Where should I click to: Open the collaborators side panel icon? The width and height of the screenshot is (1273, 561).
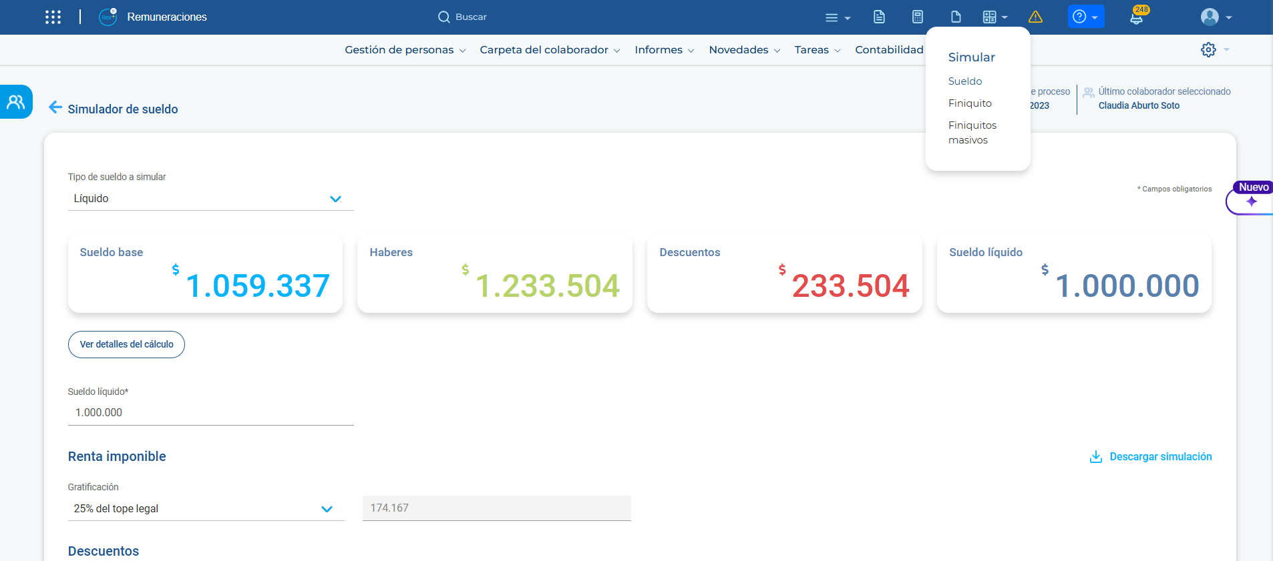(16, 102)
